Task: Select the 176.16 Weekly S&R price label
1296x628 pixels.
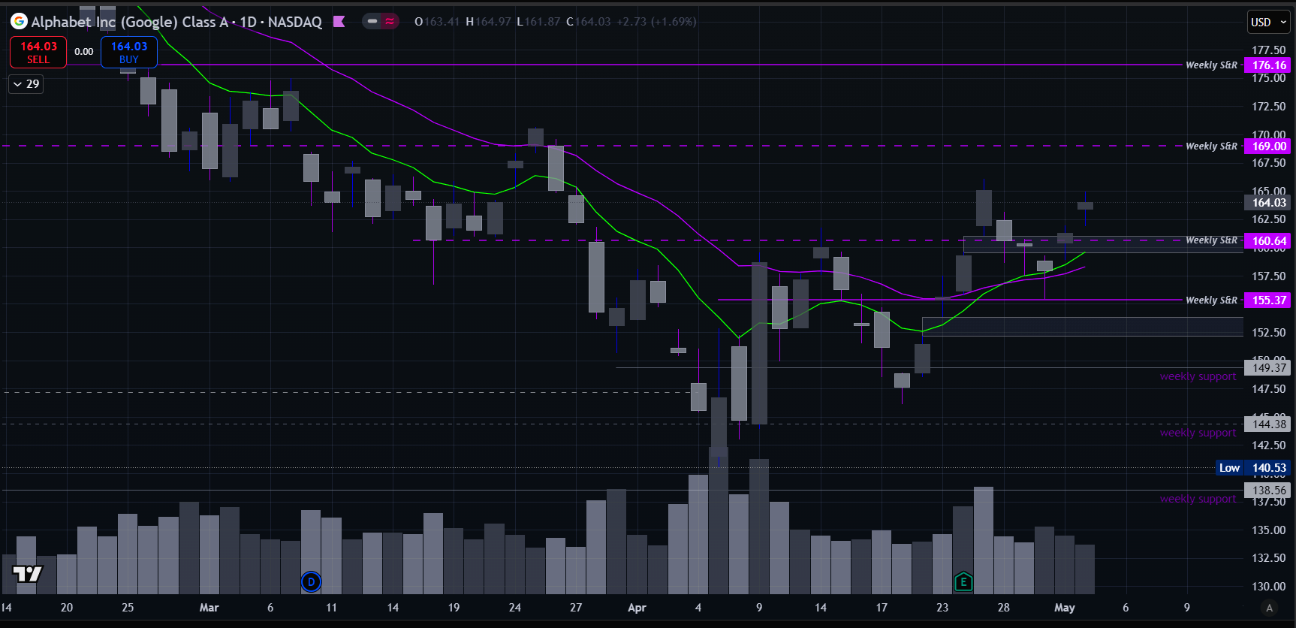Action: point(1269,65)
